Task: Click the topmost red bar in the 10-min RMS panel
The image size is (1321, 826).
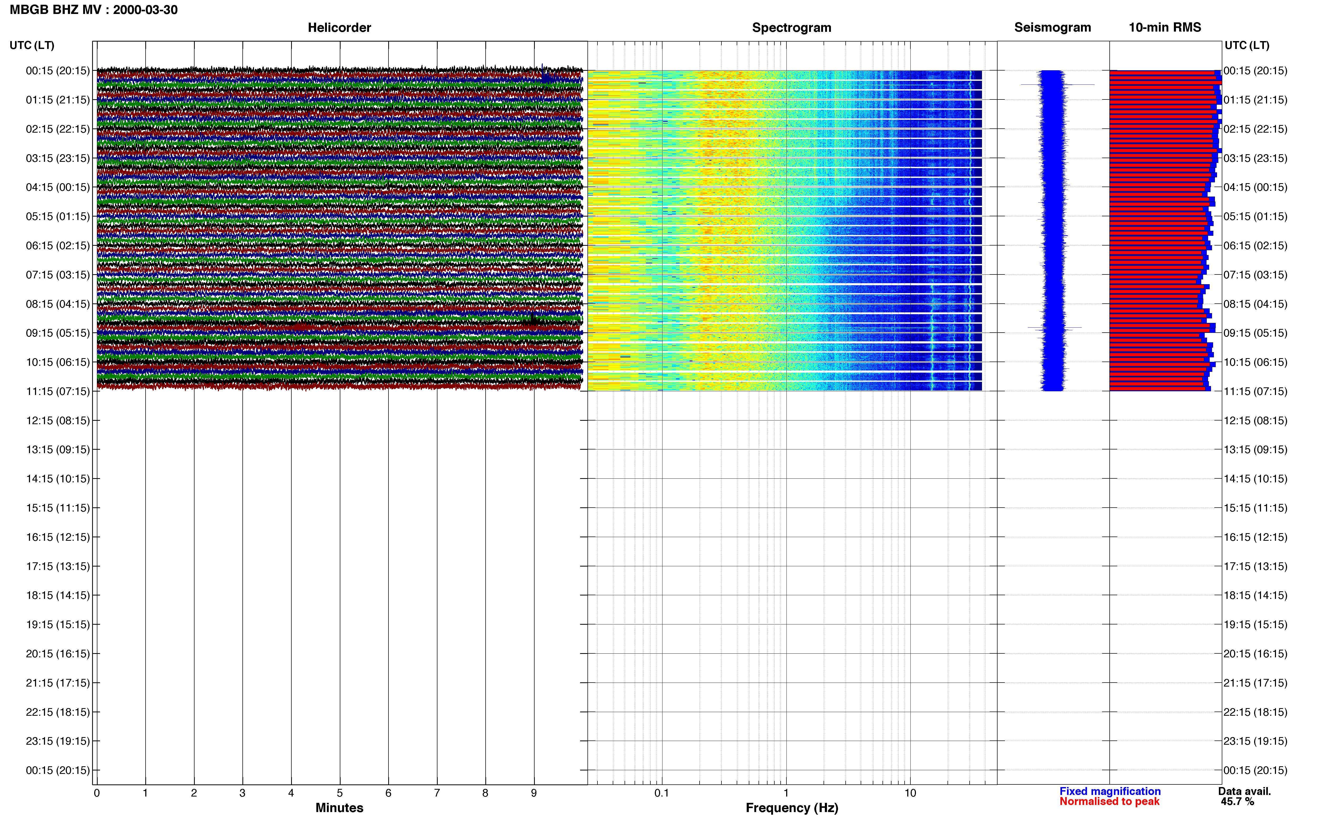Action: [x=1162, y=72]
